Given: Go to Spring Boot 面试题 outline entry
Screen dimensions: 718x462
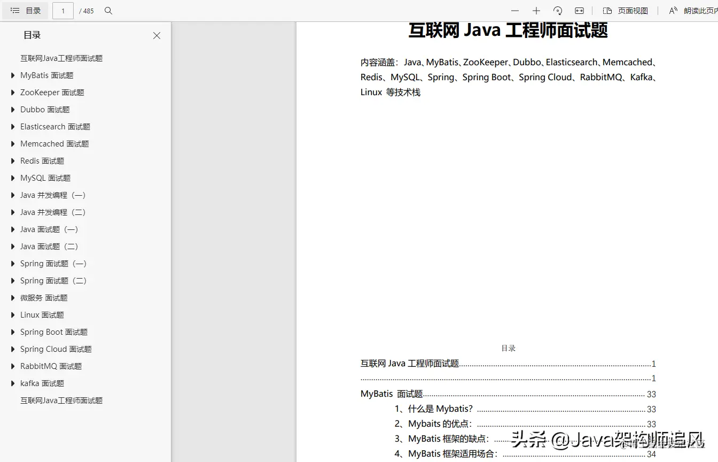Looking at the screenshot, I should coord(54,332).
